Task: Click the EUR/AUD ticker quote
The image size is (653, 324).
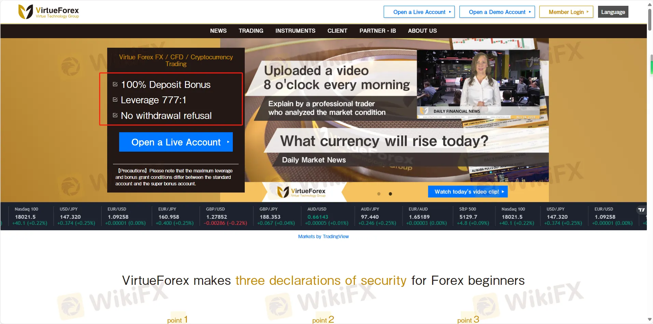Action: click(x=426, y=216)
